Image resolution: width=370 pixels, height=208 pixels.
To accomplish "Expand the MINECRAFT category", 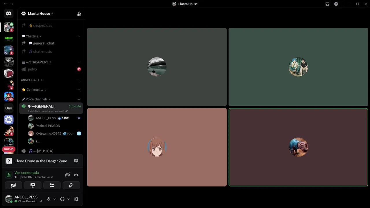I will click(32, 80).
